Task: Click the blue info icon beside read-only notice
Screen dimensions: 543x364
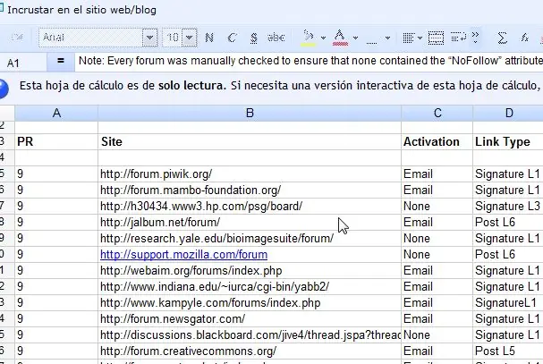Action: click(4, 89)
